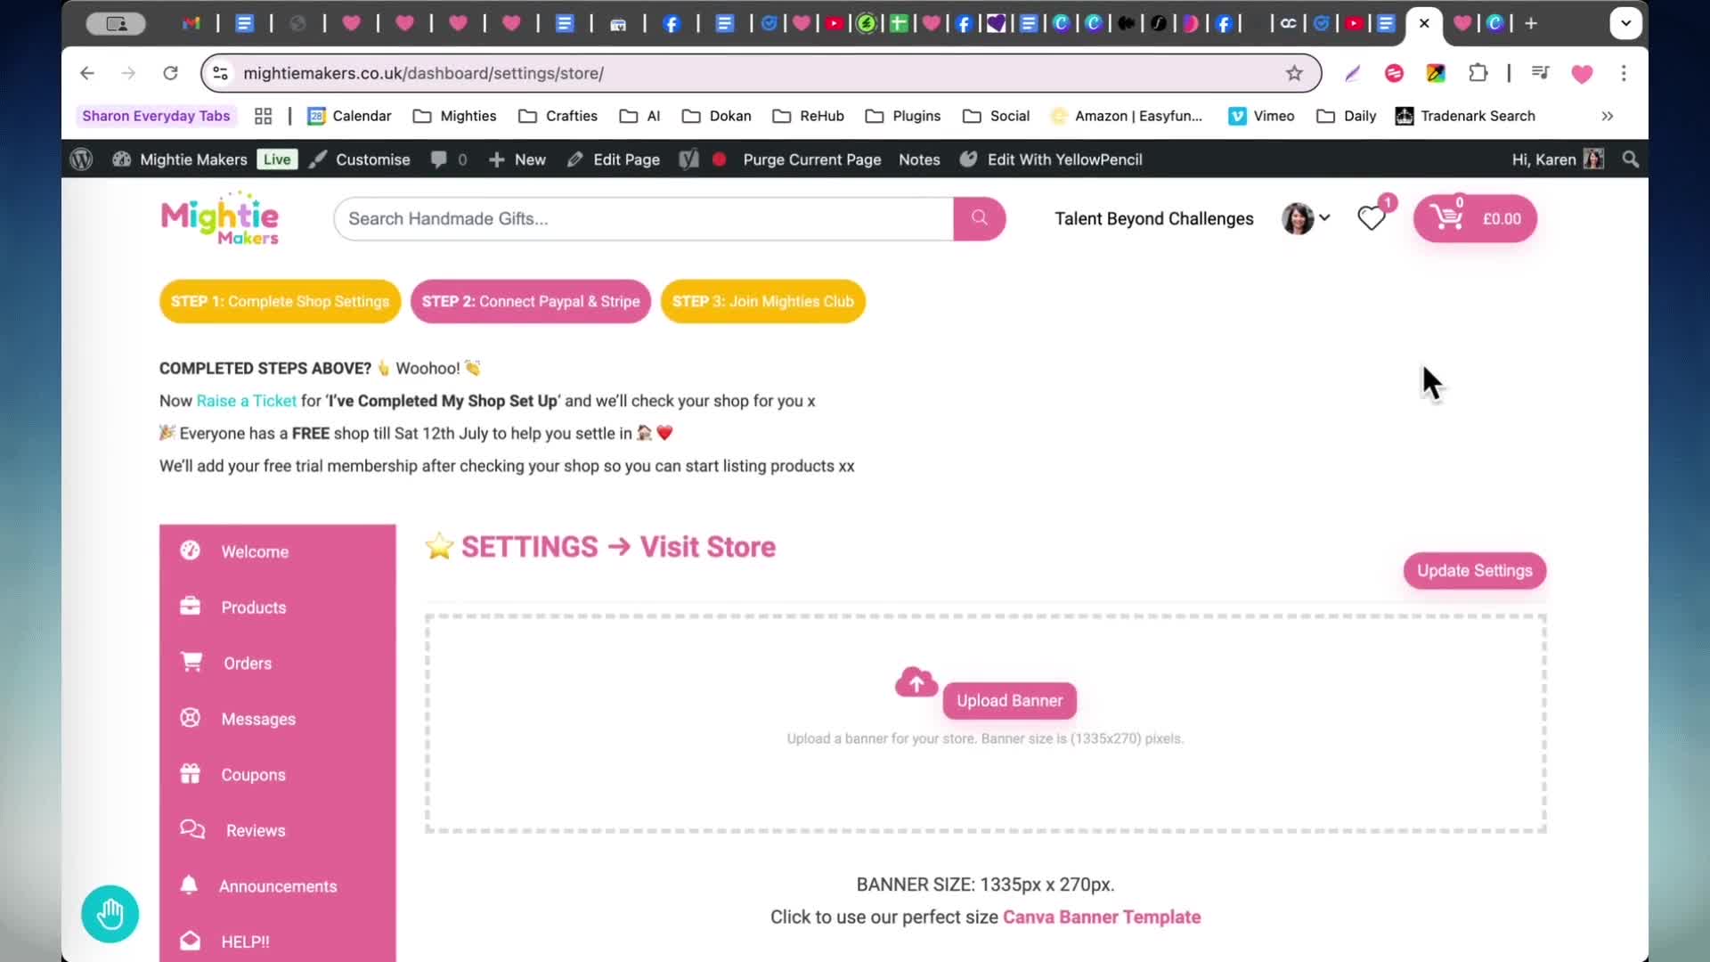This screenshot has width=1710, height=962.
Task: Open the shopping cart showing £0.00
Action: (1475, 218)
